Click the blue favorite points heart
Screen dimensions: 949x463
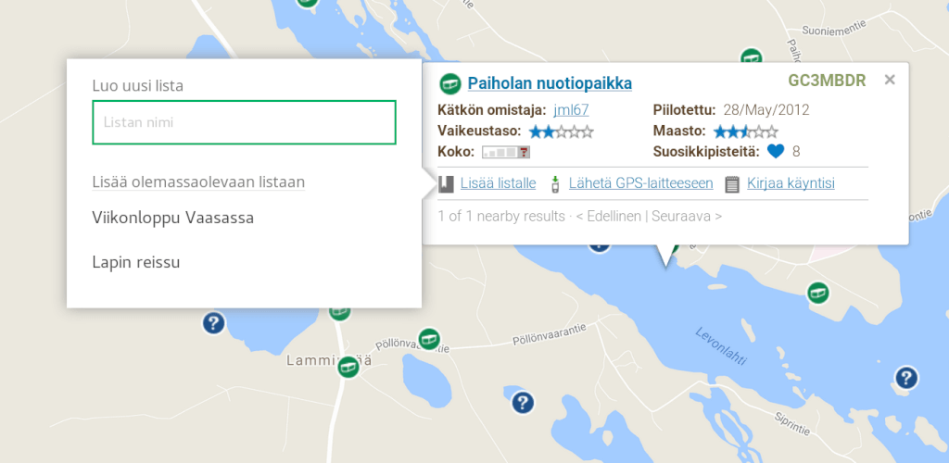click(x=776, y=151)
